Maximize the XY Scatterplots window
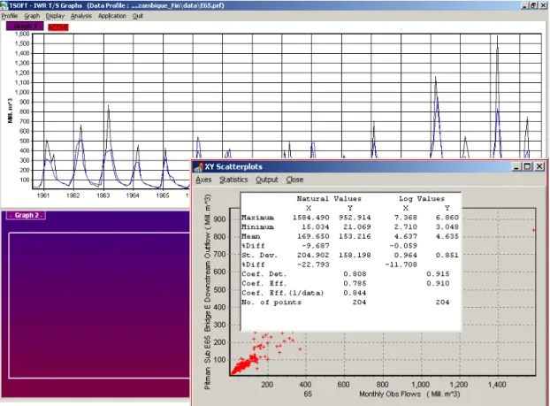The width and height of the screenshot is (550, 406). (x=527, y=166)
